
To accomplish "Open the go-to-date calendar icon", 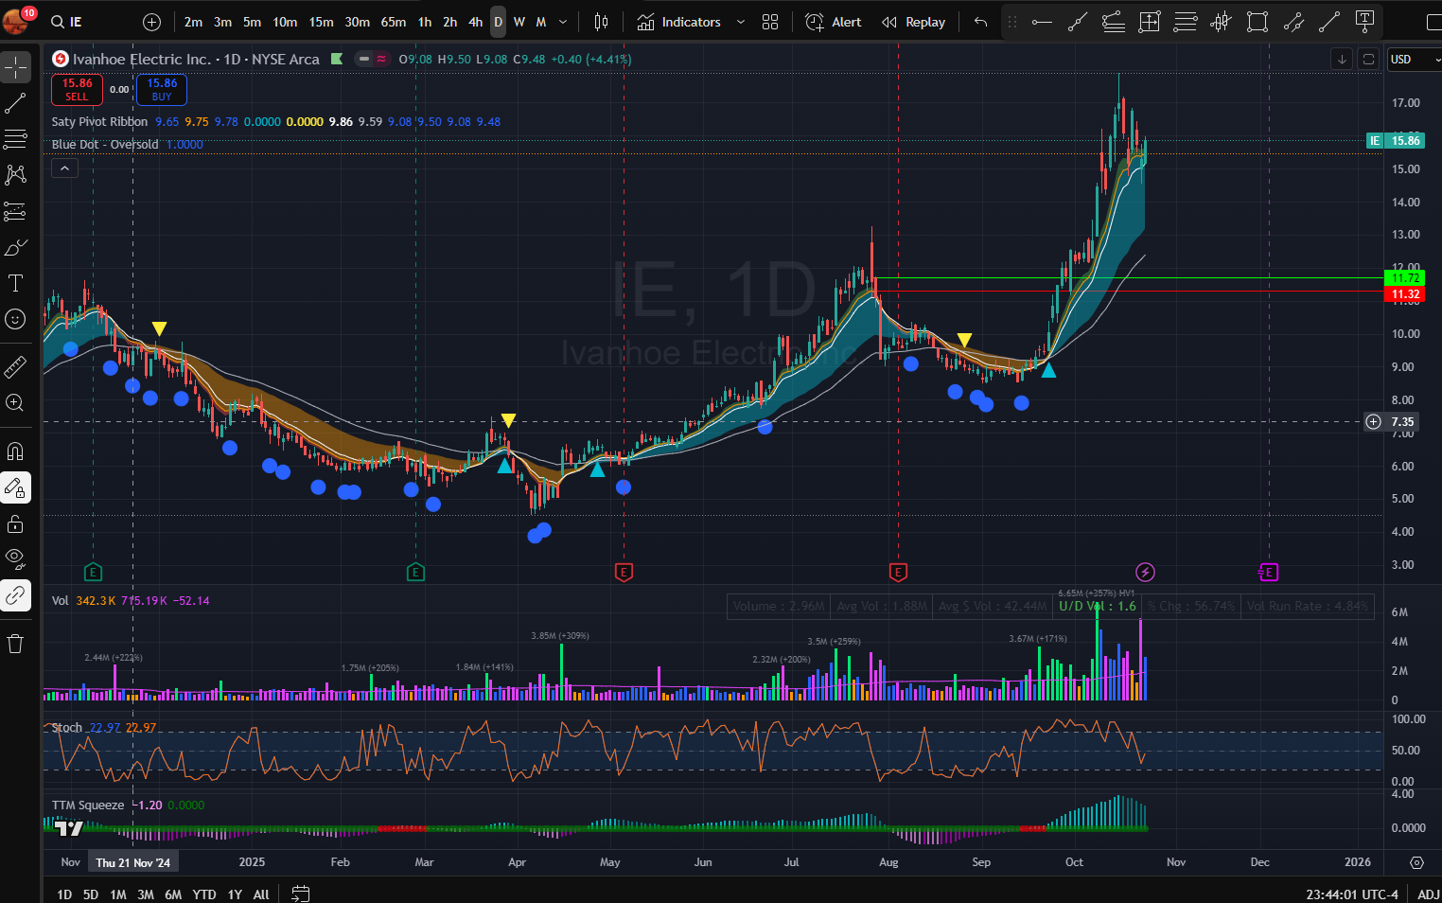I will (x=301, y=894).
